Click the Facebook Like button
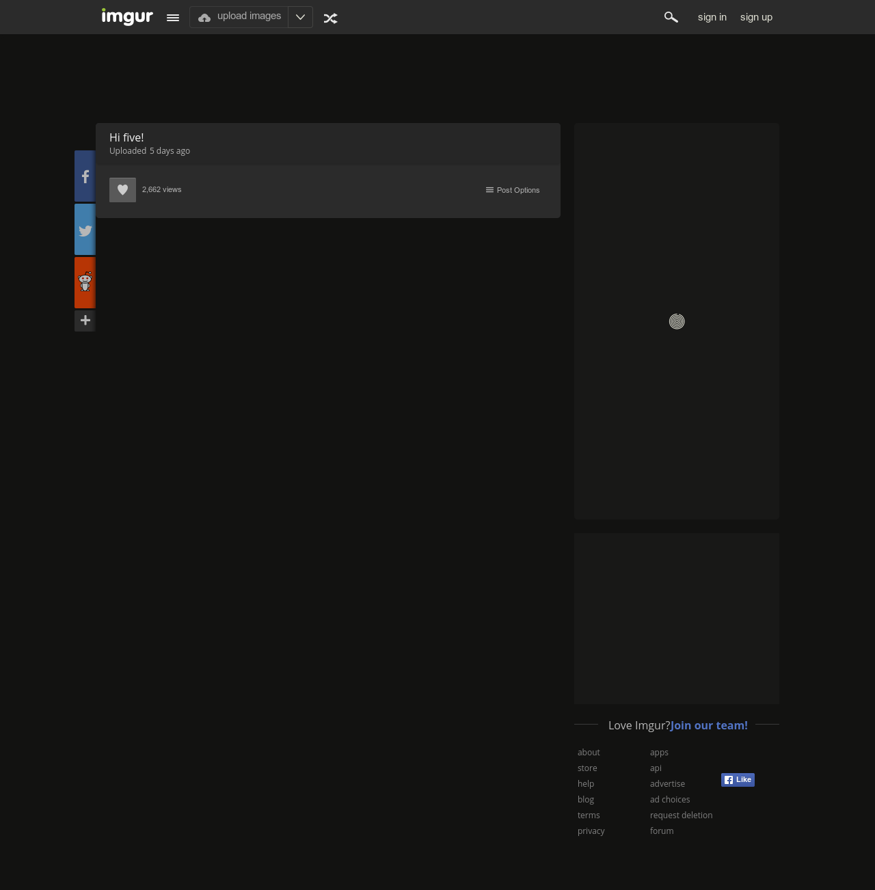Screen dimensions: 875x890 click(x=738, y=780)
